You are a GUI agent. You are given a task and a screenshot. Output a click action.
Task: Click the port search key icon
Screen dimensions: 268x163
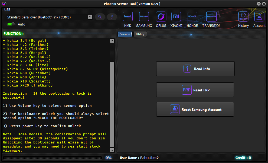(100, 17)
